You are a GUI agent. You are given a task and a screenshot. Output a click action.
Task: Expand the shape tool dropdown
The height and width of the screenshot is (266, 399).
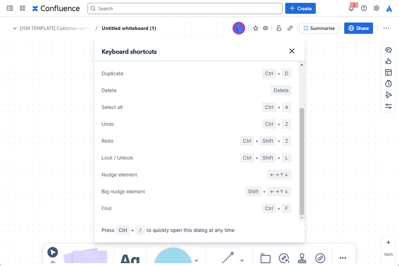(x=196, y=260)
